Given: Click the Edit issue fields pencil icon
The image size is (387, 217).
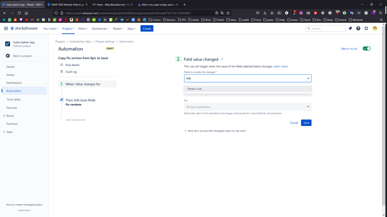Looking at the screenshot, I should pos(62,100).
